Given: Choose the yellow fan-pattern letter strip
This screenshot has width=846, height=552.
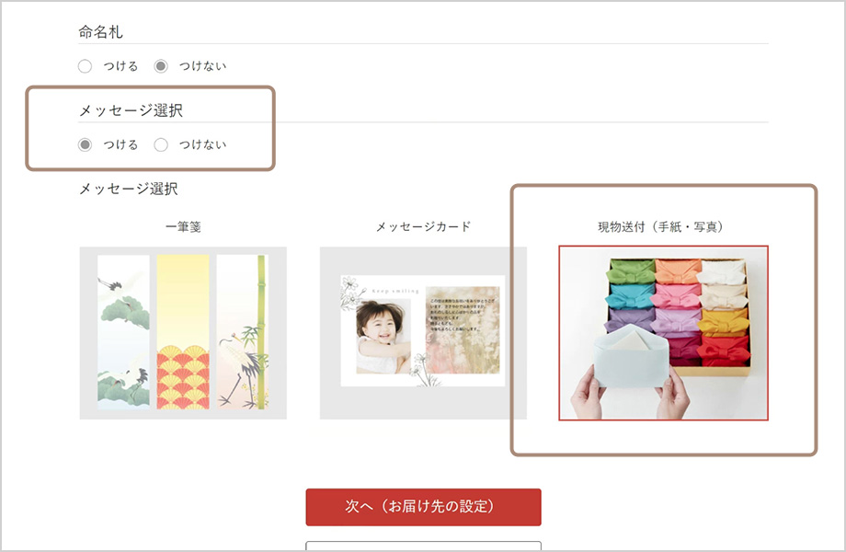Looking at the screenshot, I should click(183, 332).
